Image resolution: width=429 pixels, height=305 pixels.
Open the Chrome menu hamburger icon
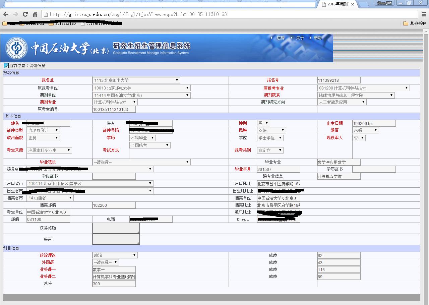point(424,14)
